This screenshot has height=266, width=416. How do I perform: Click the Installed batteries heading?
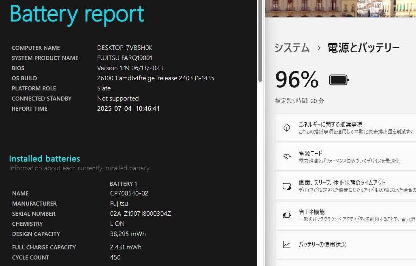pos(45,159)
